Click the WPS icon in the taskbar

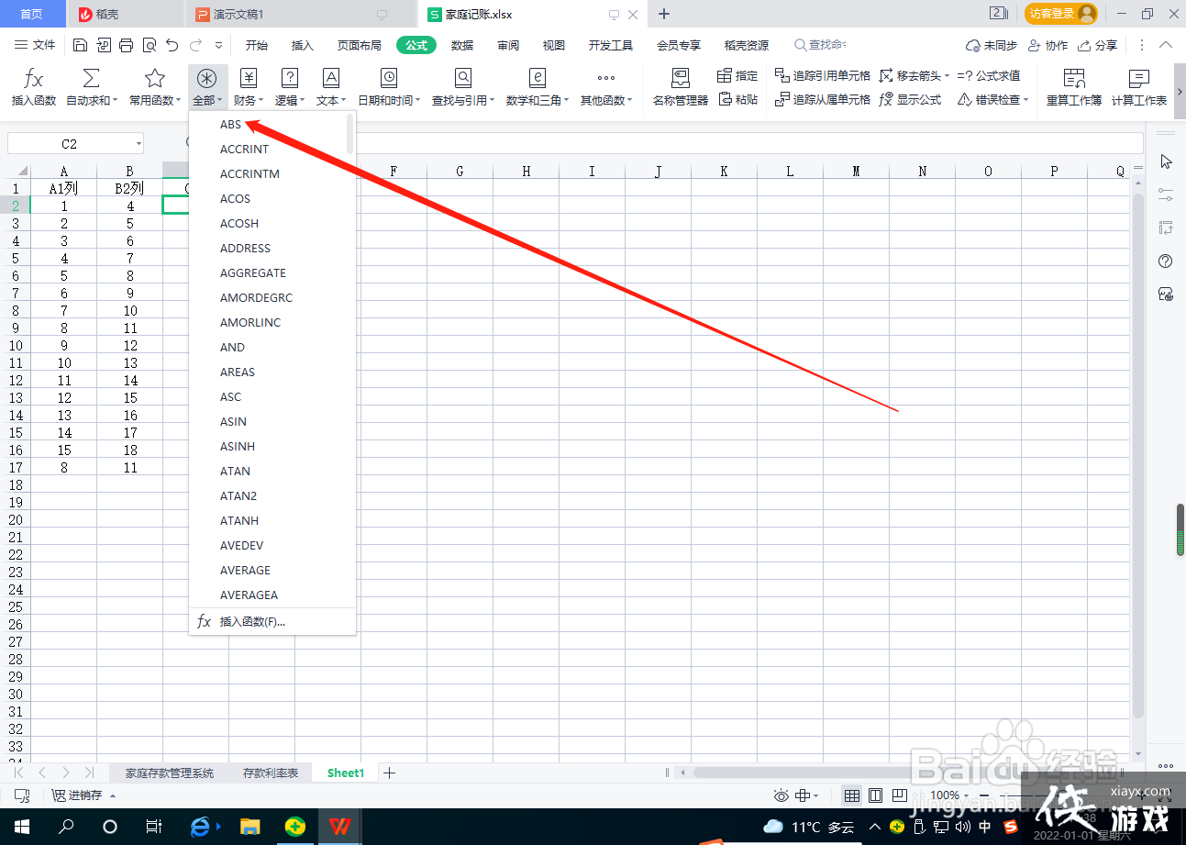click(339, 827)
